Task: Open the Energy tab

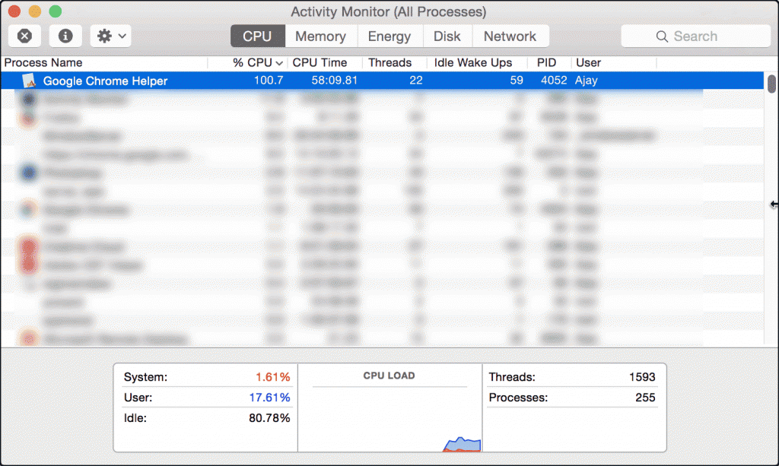Action: [x=389, y=36]
